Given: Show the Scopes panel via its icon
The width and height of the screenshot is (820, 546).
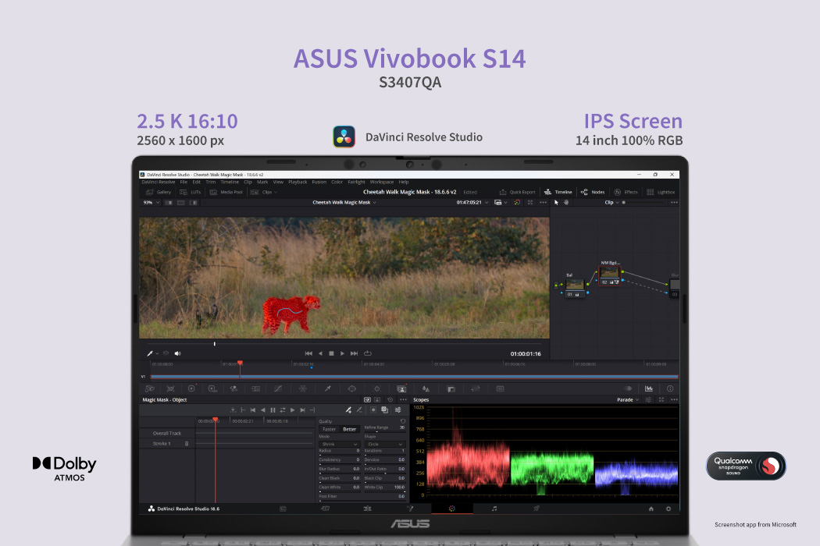Looking at the screenshot, I should click(x=649, y=388).
